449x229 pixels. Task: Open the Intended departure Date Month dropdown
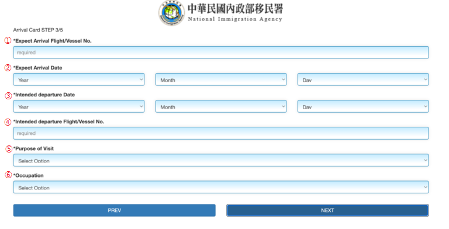click(221, 106)
